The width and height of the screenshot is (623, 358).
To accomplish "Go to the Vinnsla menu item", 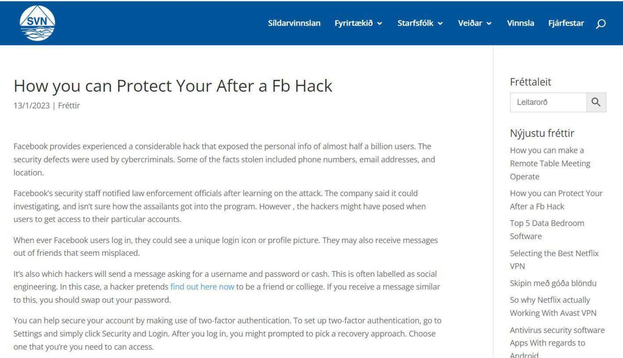I will click(x=520, y=23).
